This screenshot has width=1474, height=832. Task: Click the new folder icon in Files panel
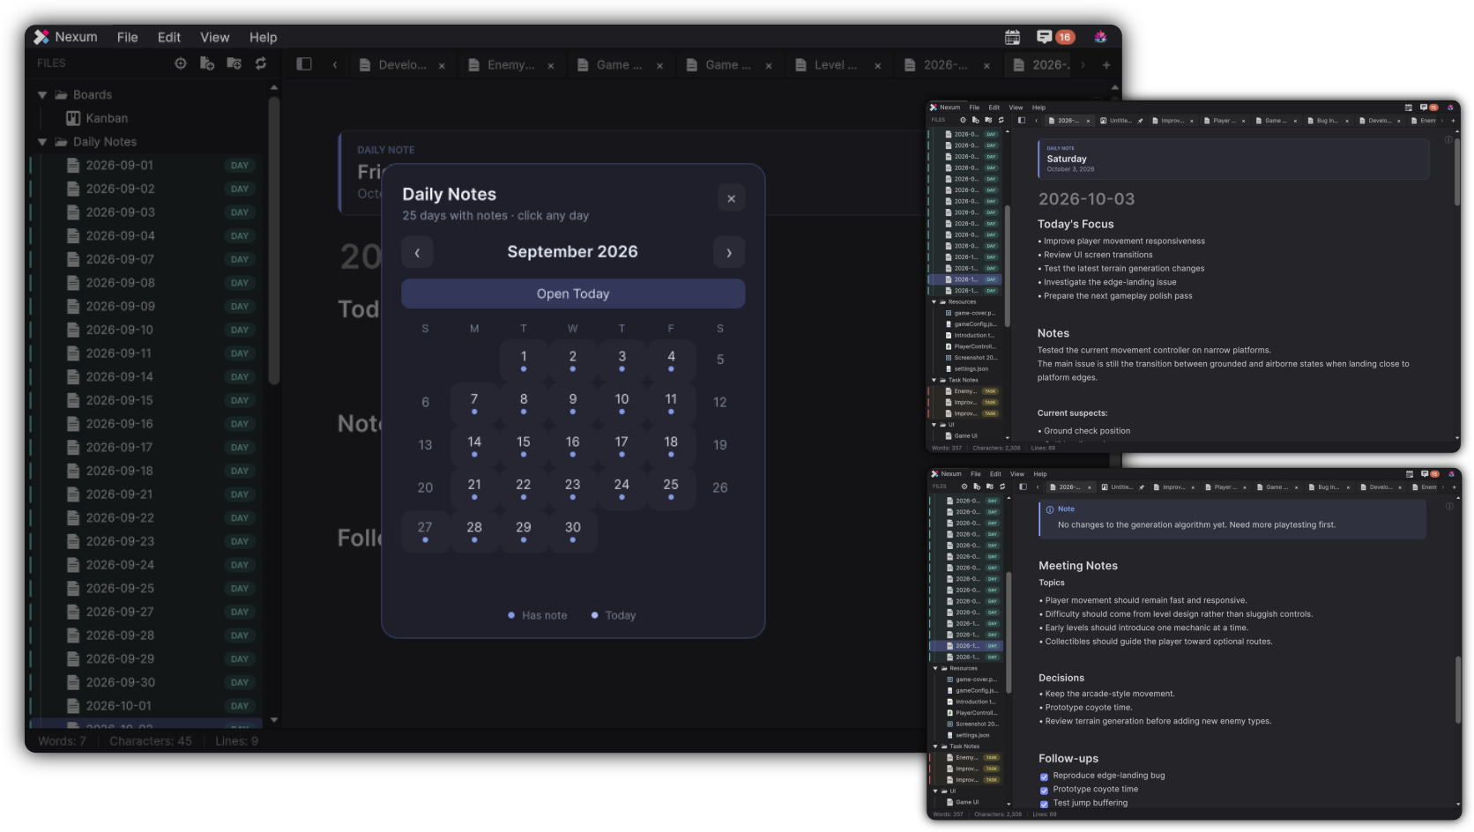pyautogui.click(x=234, y=63)
